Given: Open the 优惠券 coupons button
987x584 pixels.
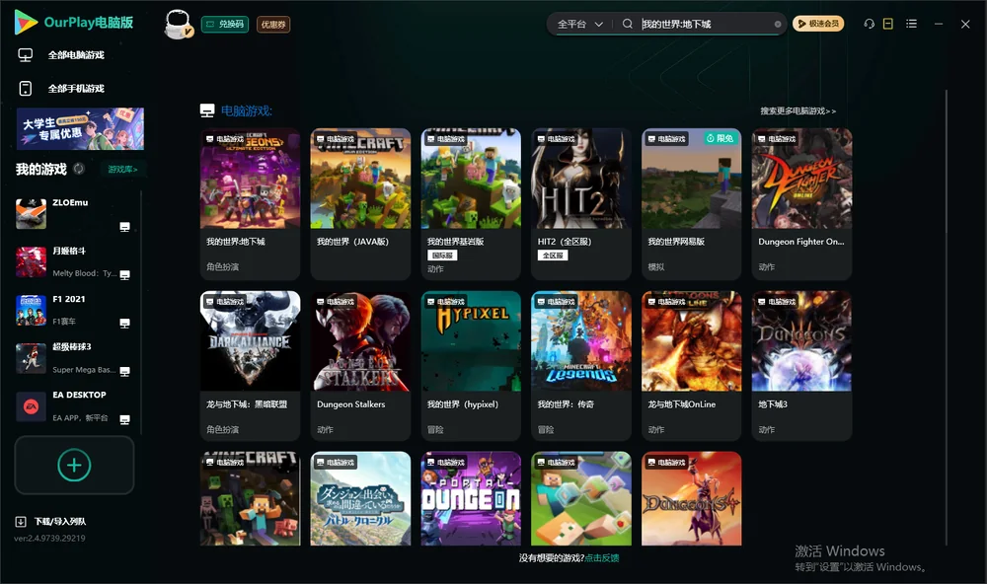Looking at the screenshot, I should click(x=273, y=25).
